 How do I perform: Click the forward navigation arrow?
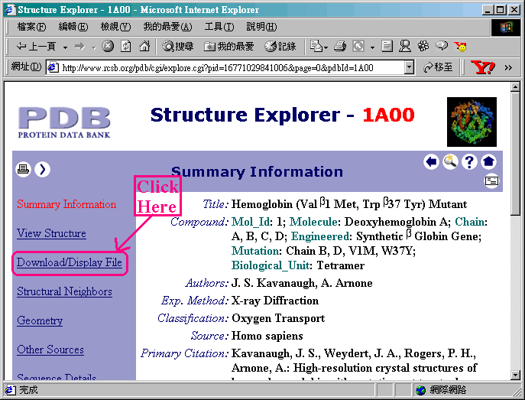coord(79,46)
